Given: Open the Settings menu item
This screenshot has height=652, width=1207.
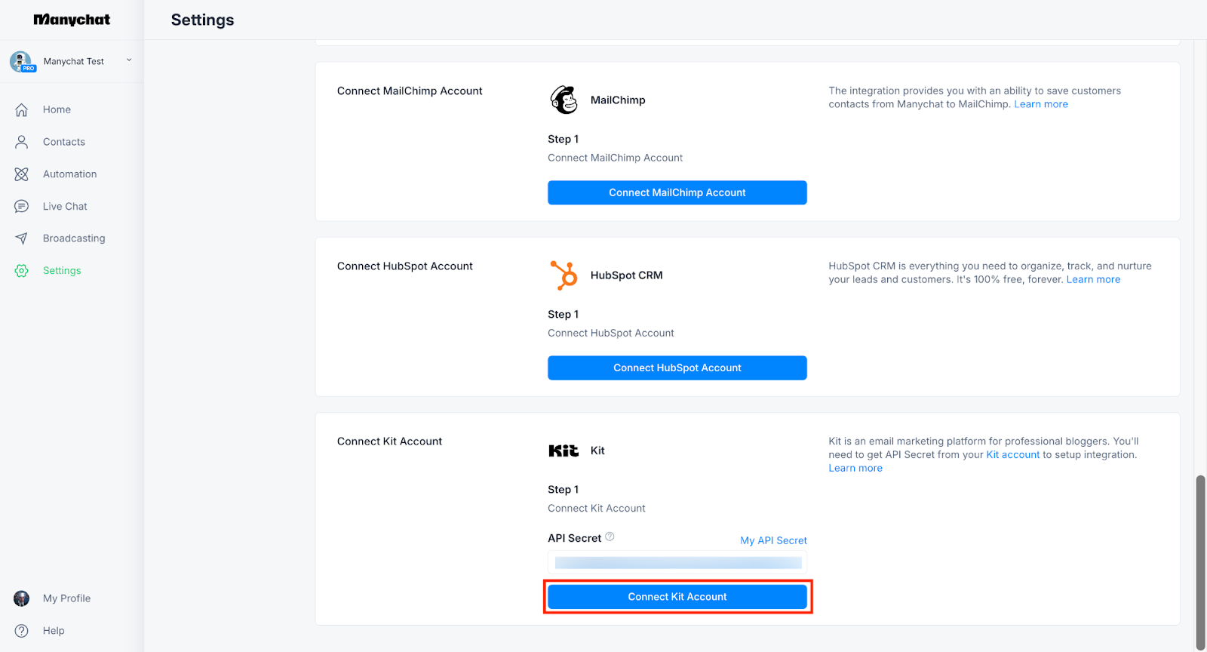Looking at the screenshot, I should click(62, 271).
